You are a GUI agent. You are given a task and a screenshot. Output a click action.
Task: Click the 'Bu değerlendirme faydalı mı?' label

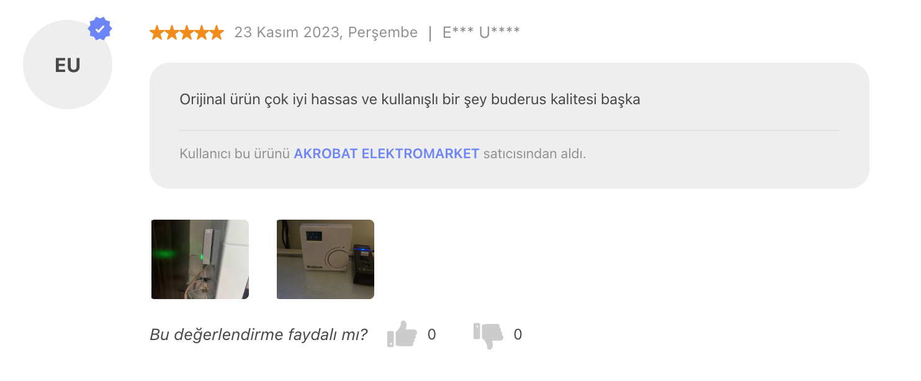click(259, 335)
